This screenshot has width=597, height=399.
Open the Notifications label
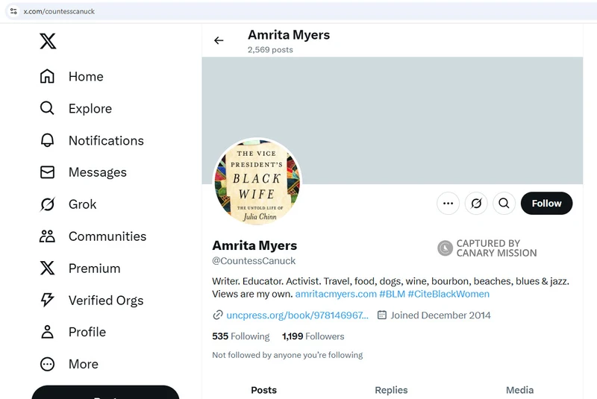pos(106,140)
